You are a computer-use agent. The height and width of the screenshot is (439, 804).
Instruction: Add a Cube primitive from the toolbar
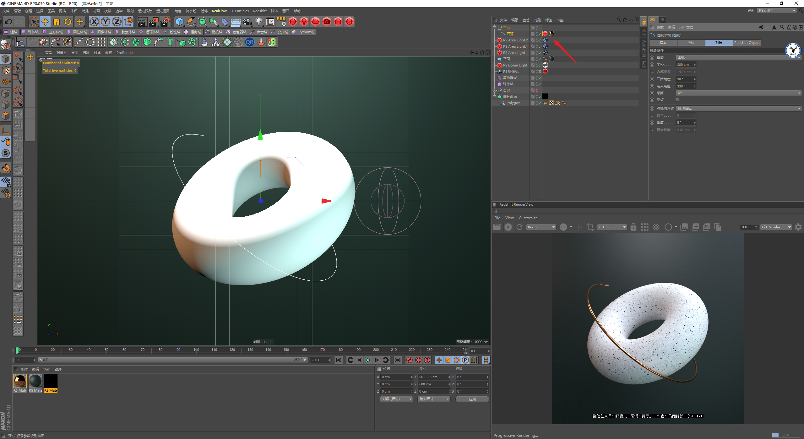coord(179,22)
